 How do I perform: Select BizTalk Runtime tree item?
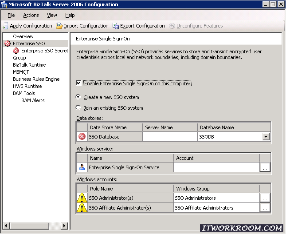click(29, 65)
